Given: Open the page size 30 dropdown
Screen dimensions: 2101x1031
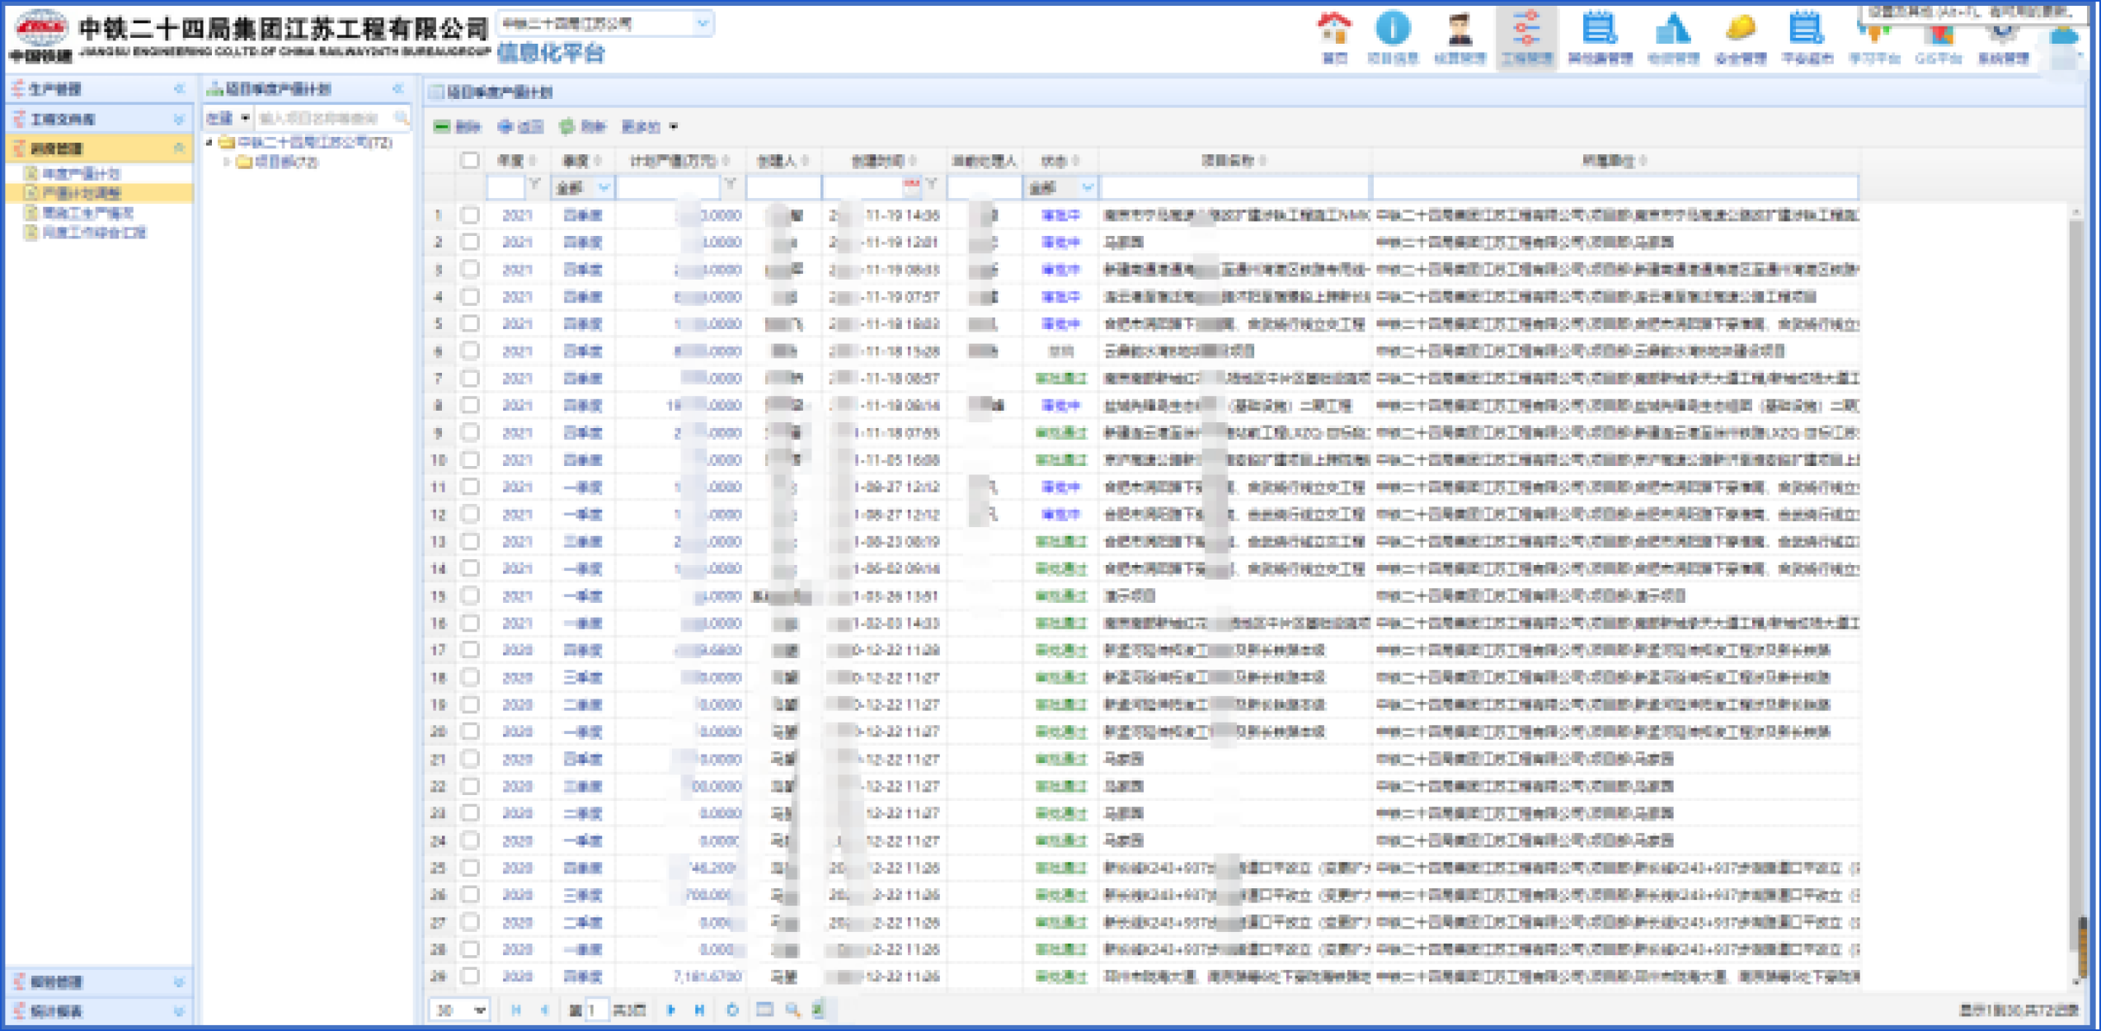Looking at the screenshot, I should [459, 1010].
